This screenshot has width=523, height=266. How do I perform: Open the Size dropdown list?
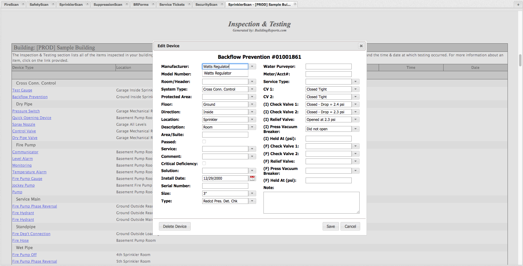tap(252, 193)
